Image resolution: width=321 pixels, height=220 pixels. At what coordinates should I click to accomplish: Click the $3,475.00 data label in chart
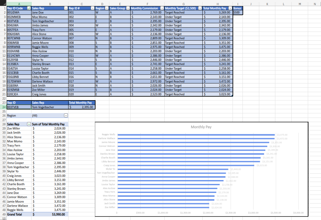point(282,135)
